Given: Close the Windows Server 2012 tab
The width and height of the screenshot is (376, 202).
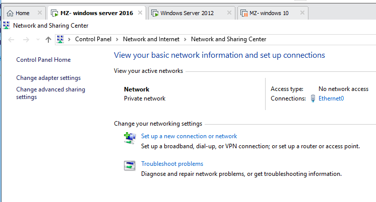Looking at the screenshot, I should tap(229, 13).
